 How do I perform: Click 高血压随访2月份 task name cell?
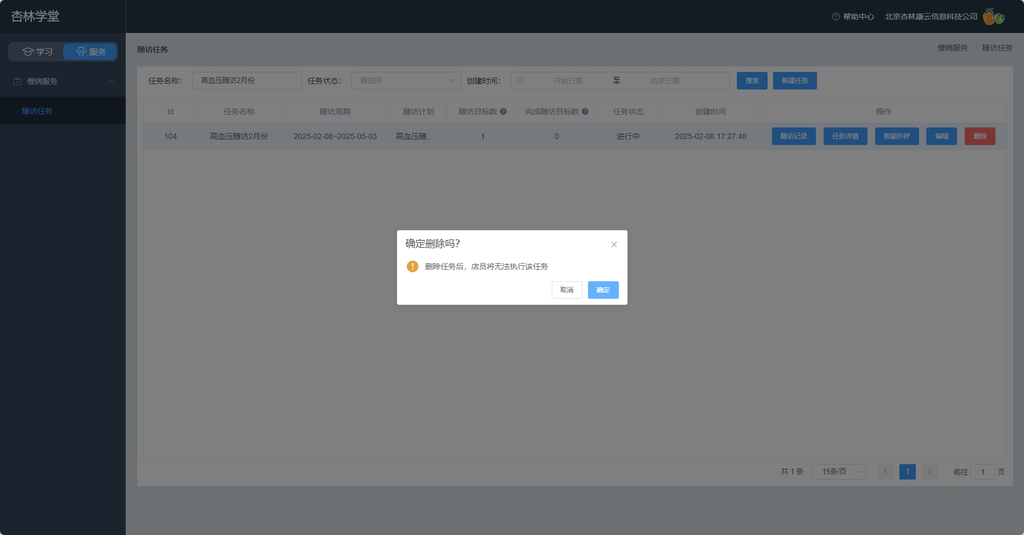(239, 136)
